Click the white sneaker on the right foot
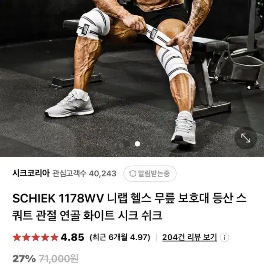The image size is (264, 264). [183, 129]
